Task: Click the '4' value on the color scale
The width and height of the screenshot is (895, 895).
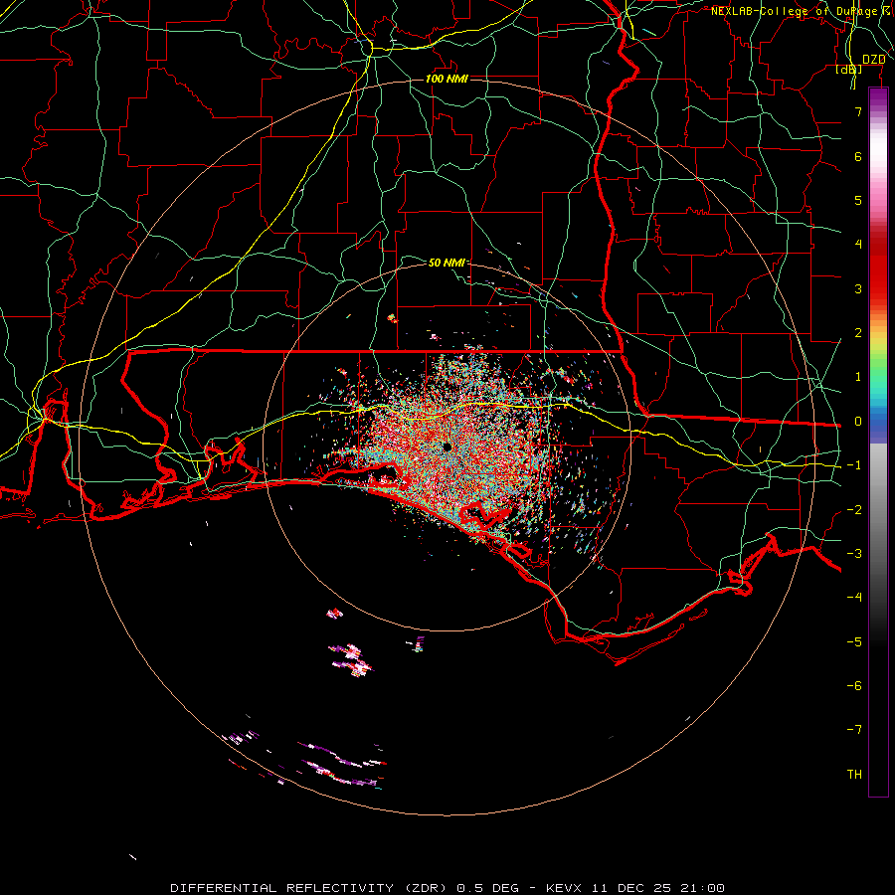Action: coord(858,245)
